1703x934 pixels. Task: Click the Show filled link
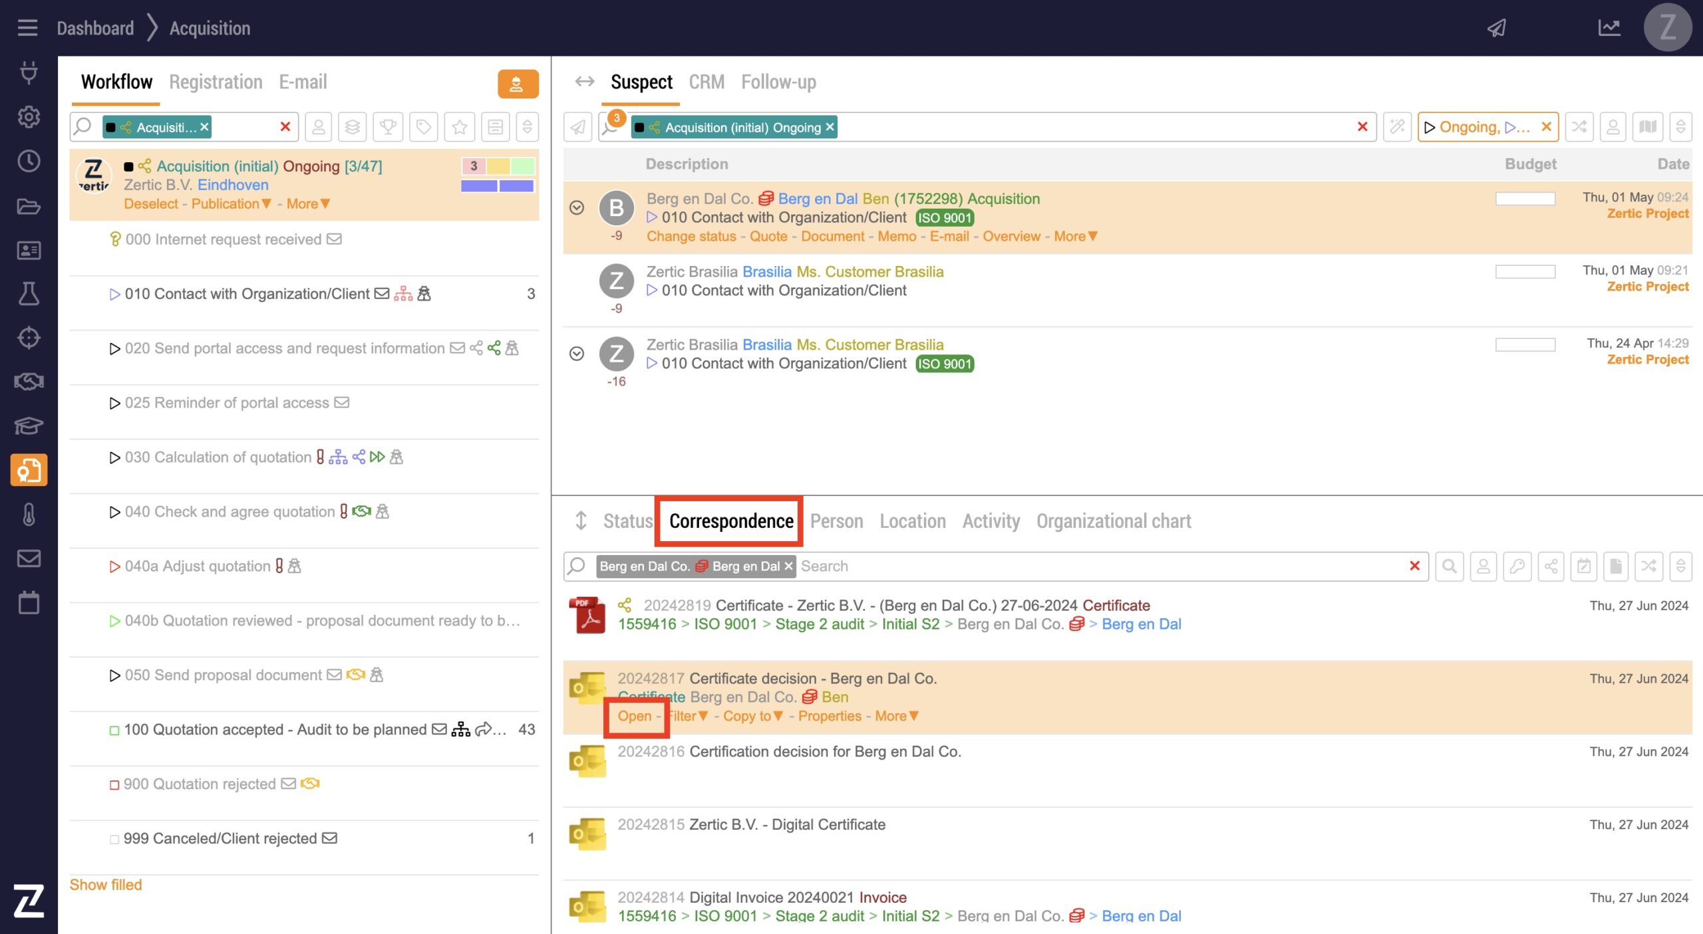(106, 884)
